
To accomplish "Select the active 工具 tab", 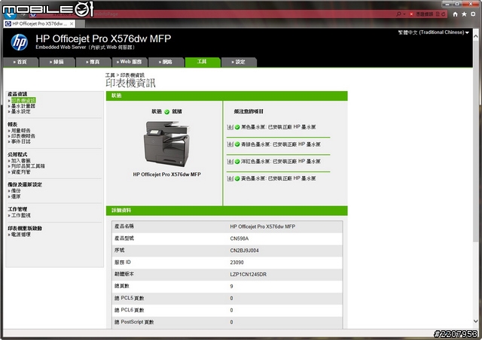I will click(x=203, y=62).
